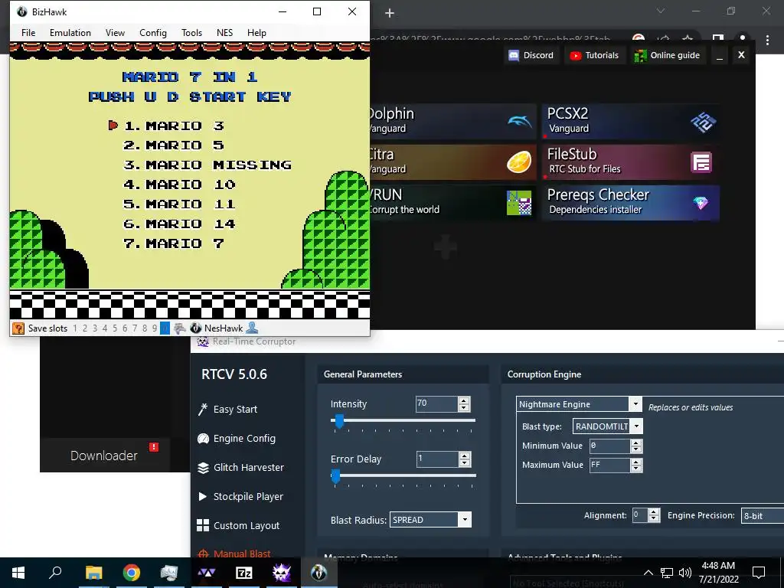Viewport: 784px width, 588px height.
Task: Click the taskbar search magnifier
Action: pyautogui.click(x=55, y=572)
